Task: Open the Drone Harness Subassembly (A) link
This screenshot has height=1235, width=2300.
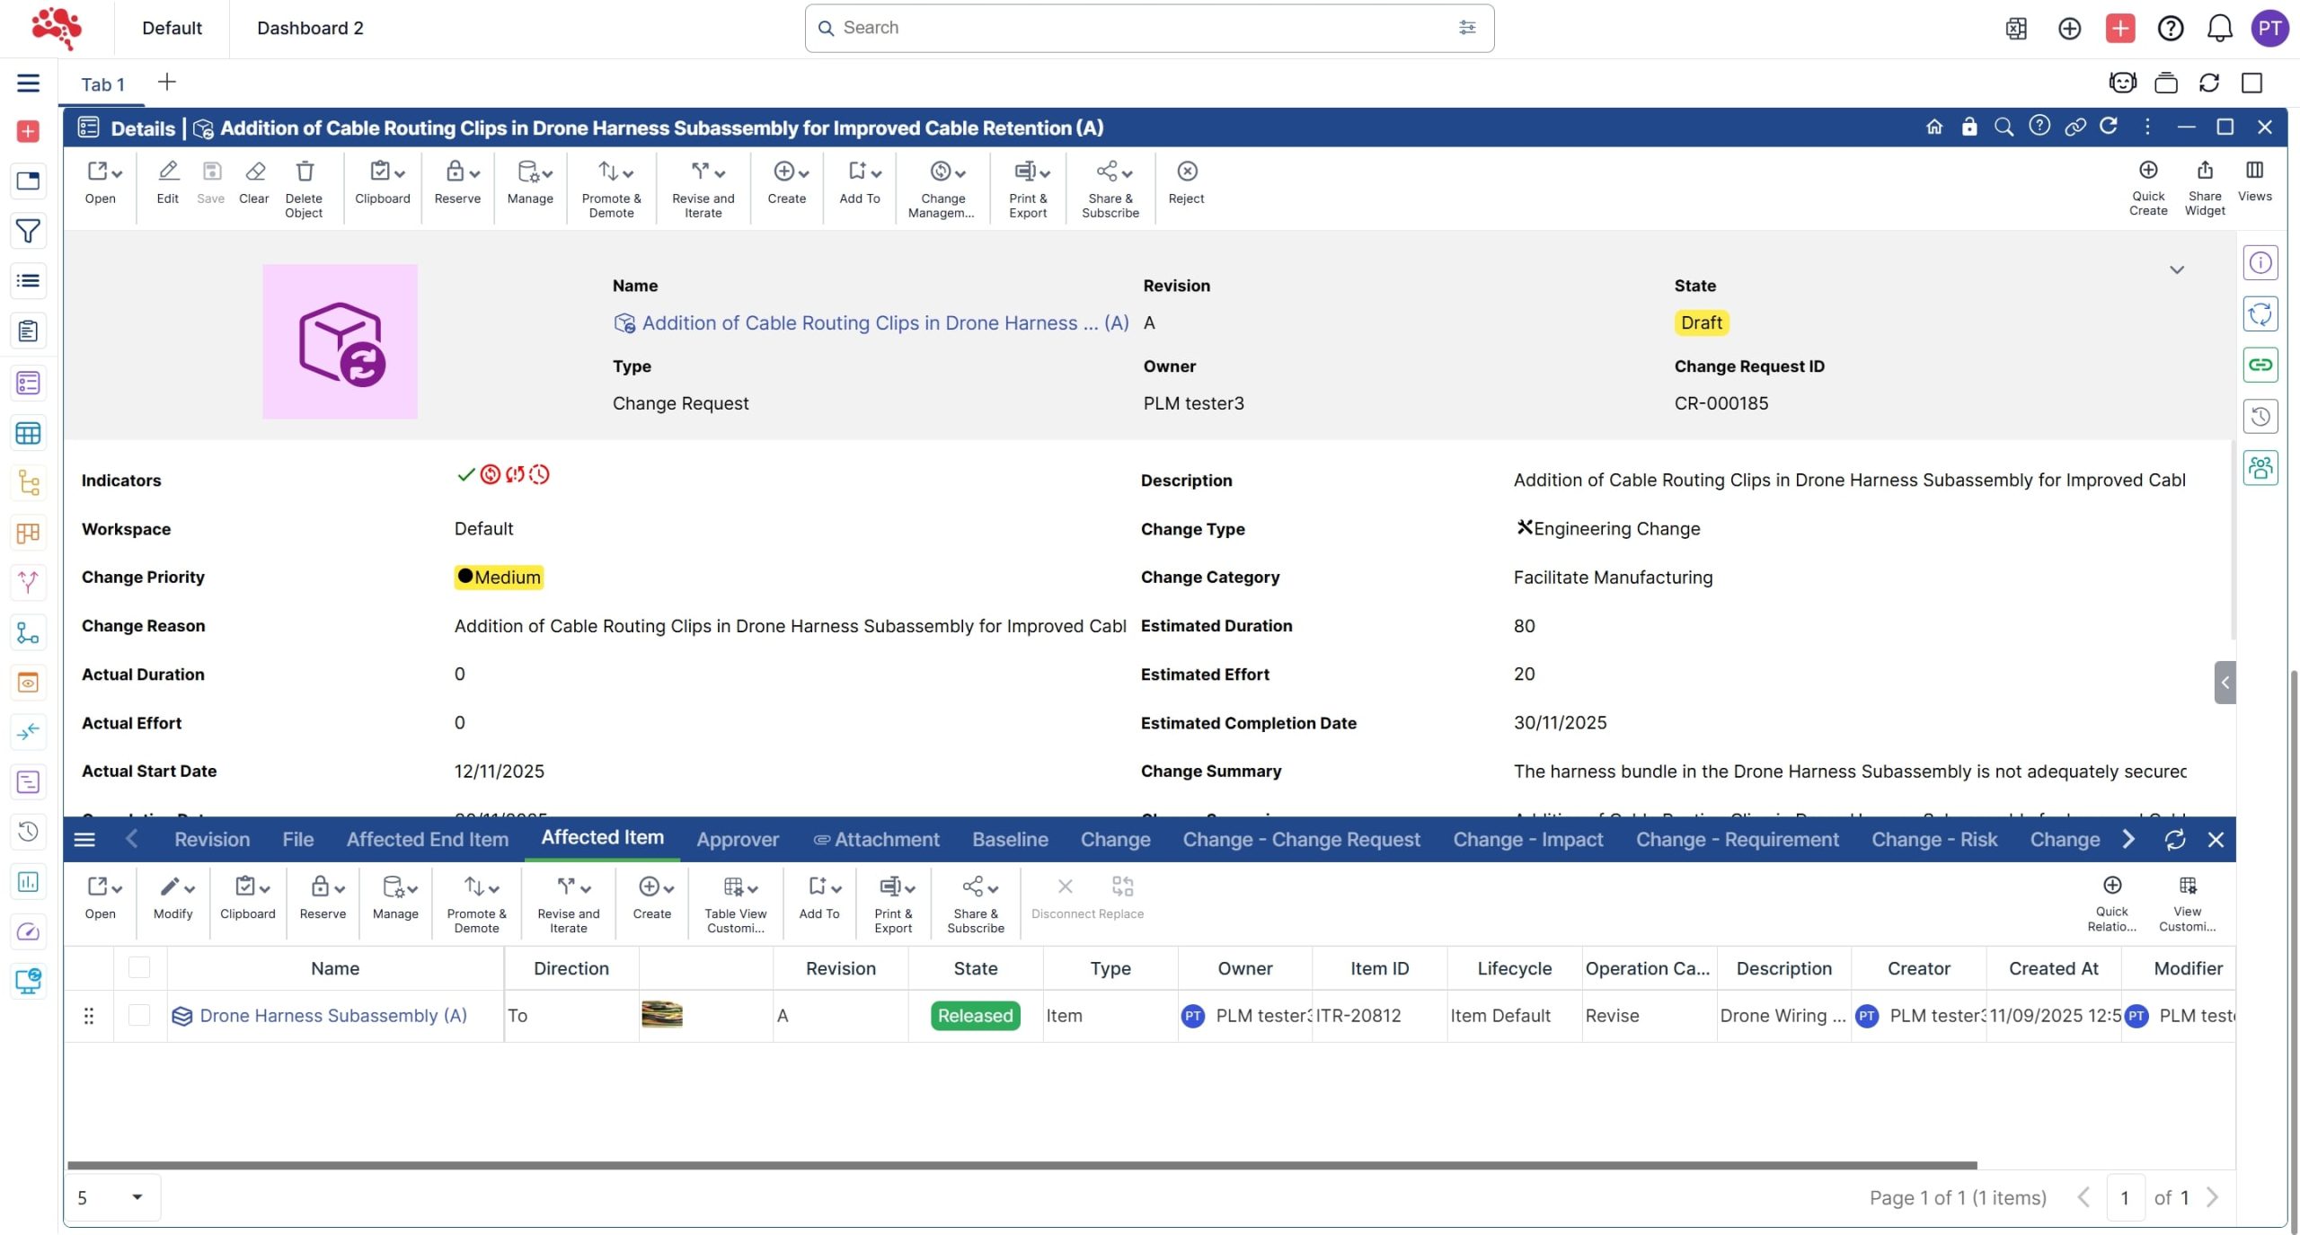Action: (332, 1016)
